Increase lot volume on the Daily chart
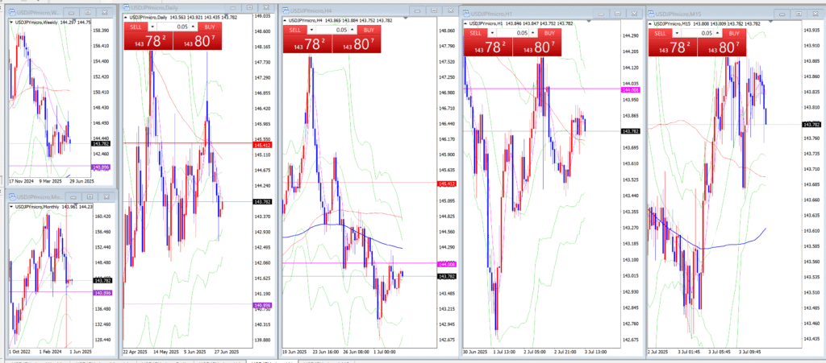This screenshot has width=826, height=363. (x=193, y=27)
